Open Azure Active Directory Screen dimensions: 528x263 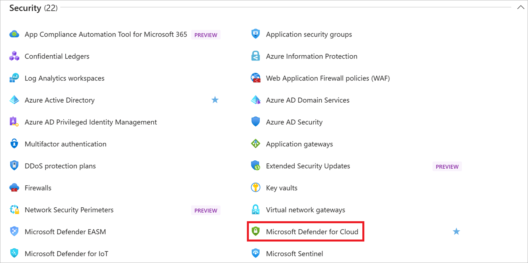(60, 100)
